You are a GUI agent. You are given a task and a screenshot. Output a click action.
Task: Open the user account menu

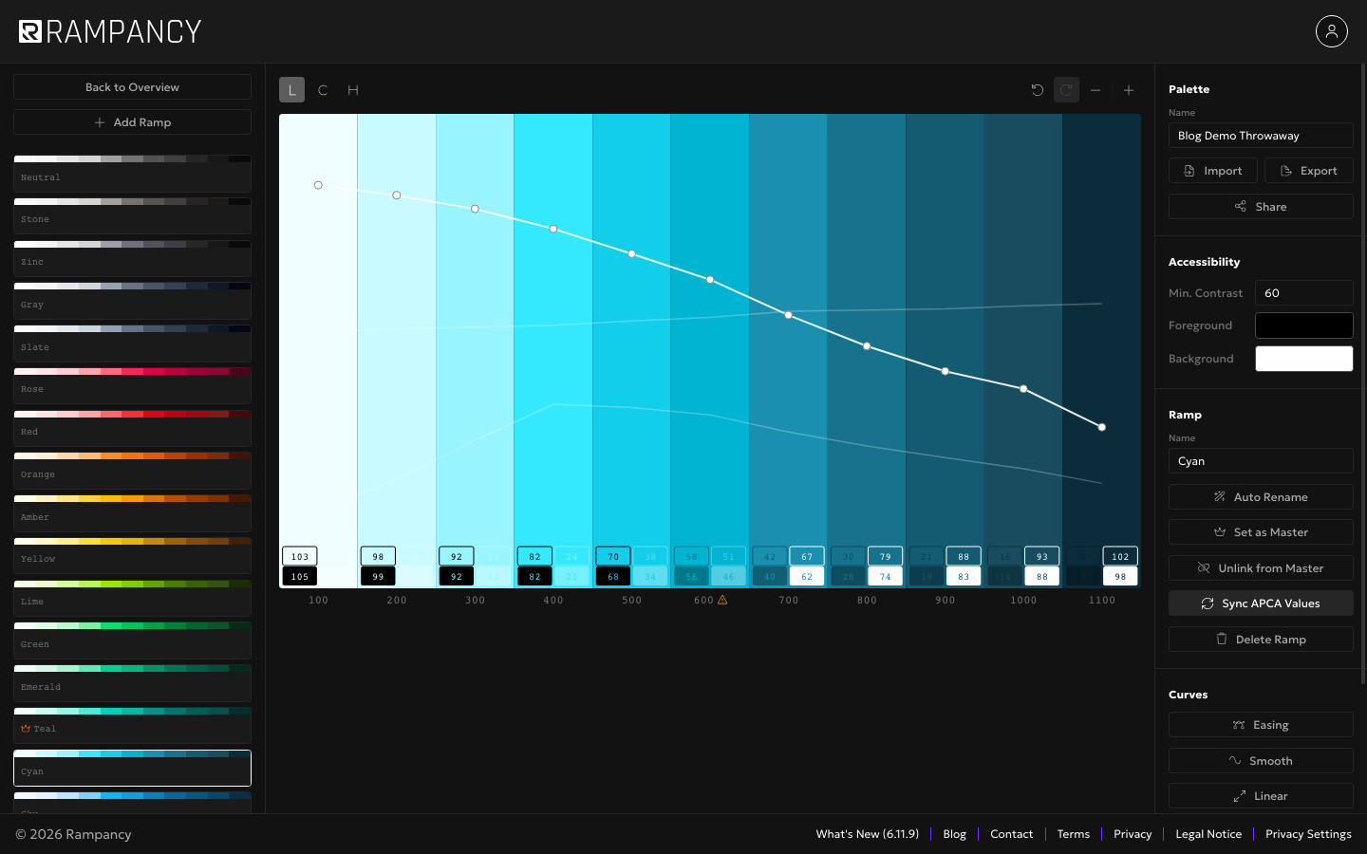pos(1332,31)
